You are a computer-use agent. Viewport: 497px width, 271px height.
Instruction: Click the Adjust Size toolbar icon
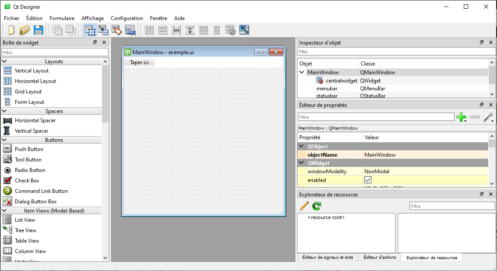(244, 30)
